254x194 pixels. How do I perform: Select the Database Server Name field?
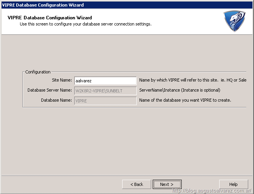coord(105,90)
